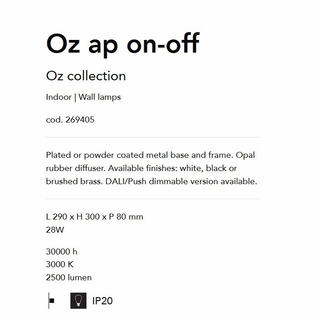Open the Wall lamps category link

100,97
